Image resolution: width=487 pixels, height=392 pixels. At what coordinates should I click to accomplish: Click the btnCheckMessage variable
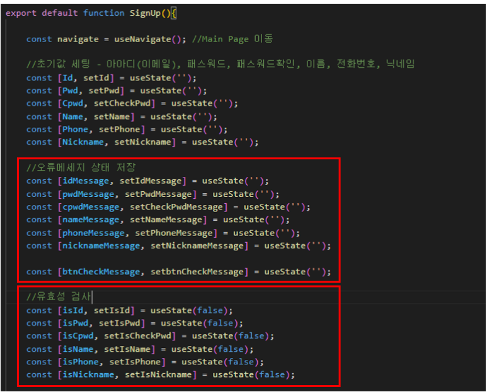[x=101, y=272]
